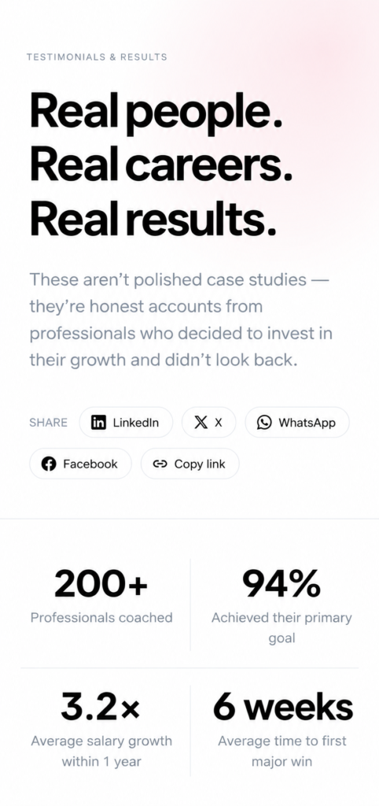379x806 pixels.
Task: Click the '6 weeks' statistic
Action: [283, 708]
